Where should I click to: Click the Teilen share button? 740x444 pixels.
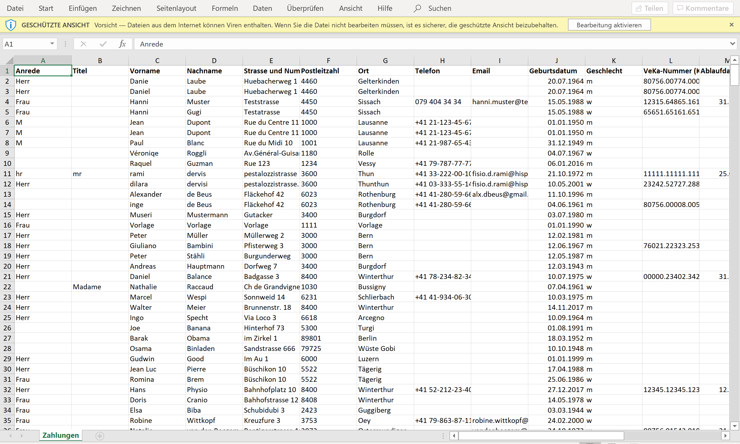[649, 8]
